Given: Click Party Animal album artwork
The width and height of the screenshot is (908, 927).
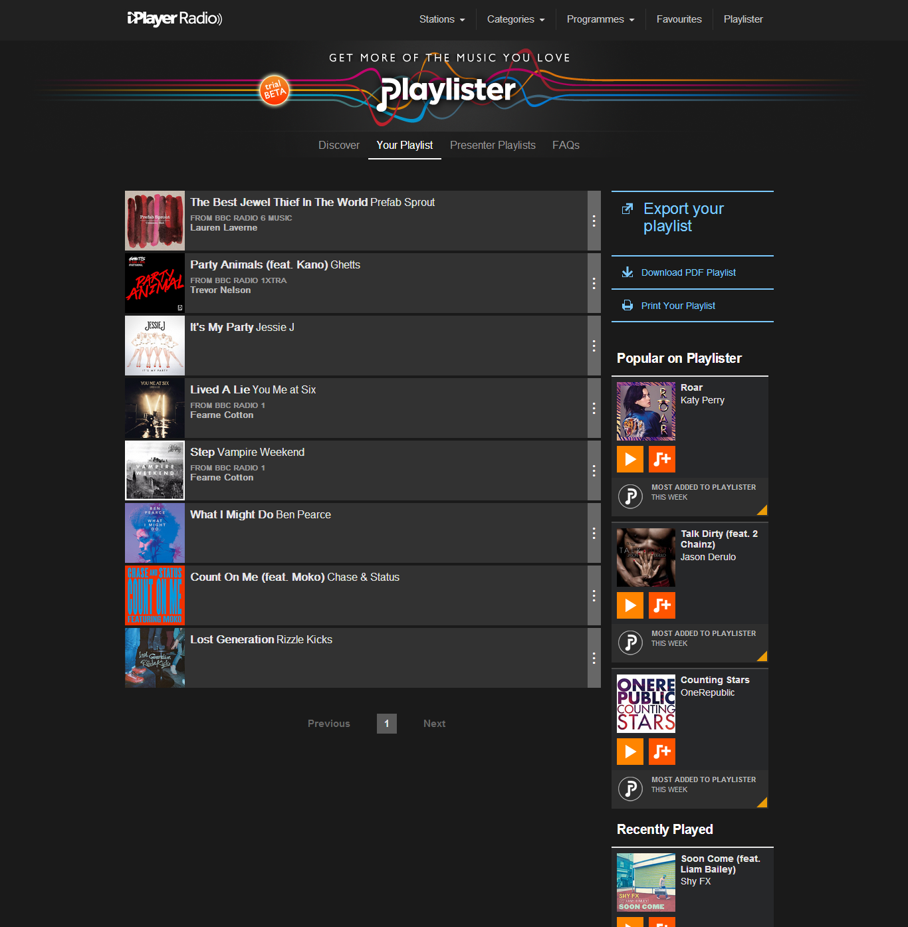Looking at the screenshot, I should pos(155,283).
